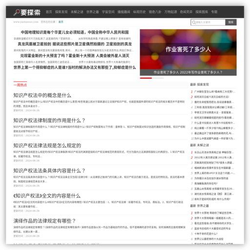Open sidebar item 世界十大禁地 帮助你了解
This screenshot has height=250, width=250.
click(214, 213)
